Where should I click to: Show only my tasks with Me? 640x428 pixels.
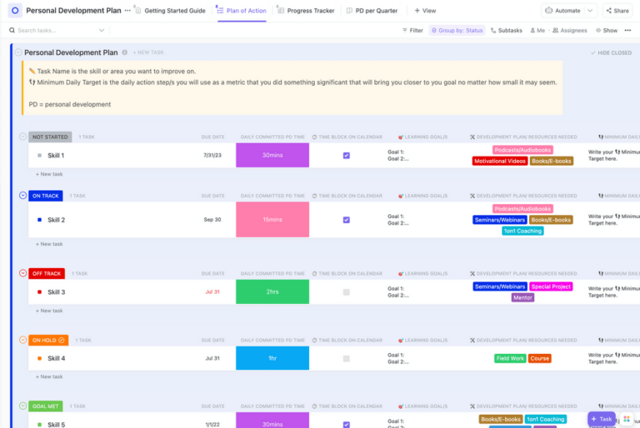(537, 30)
